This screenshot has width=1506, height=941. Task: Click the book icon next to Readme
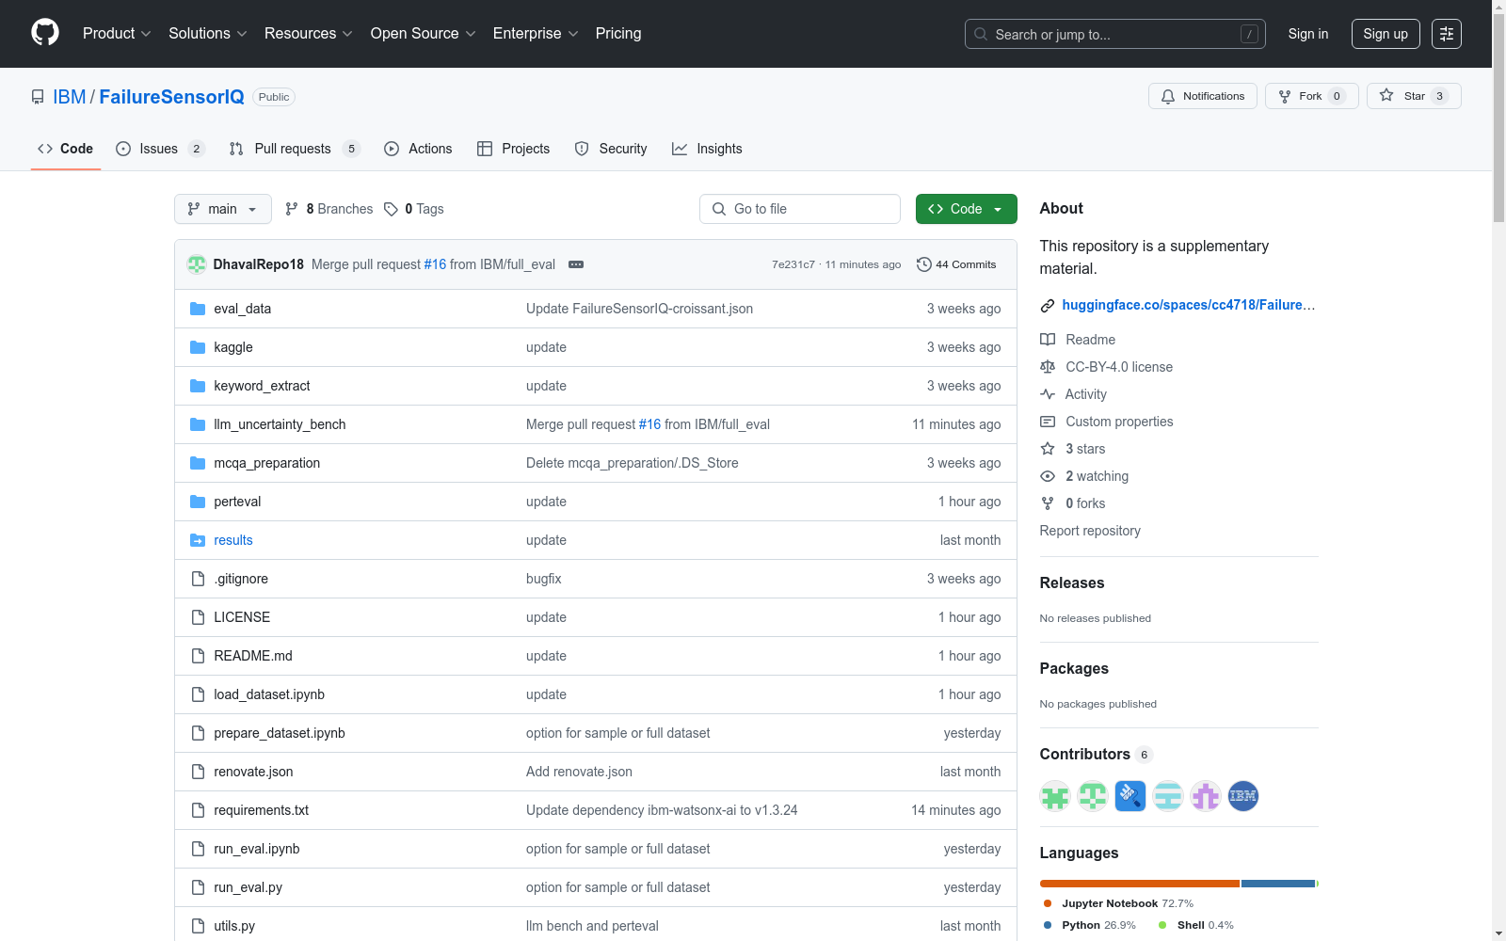click(1048, 340)
